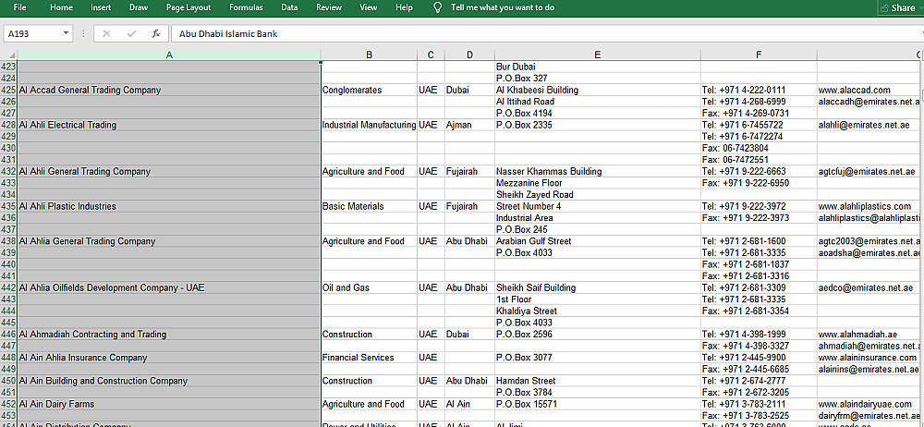Click the 'Conglomerates' cell
Image resolution: width=924 pixels, height=427 pixels.
[x=369, y=91]
